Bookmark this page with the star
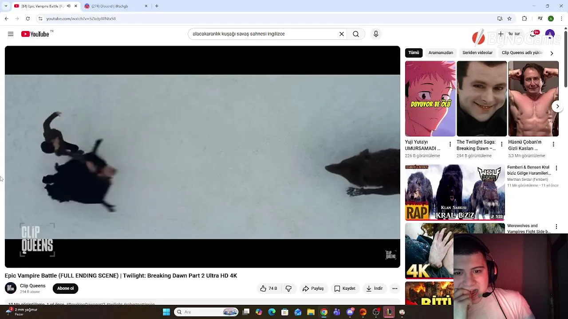The height and width of the screenshot is (319, 568). coord(509,19)
